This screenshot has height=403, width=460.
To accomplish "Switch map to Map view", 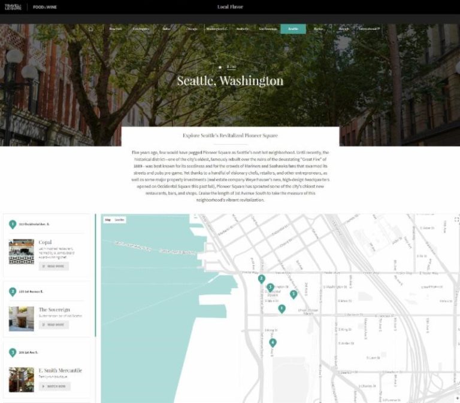I will [108, 219].
